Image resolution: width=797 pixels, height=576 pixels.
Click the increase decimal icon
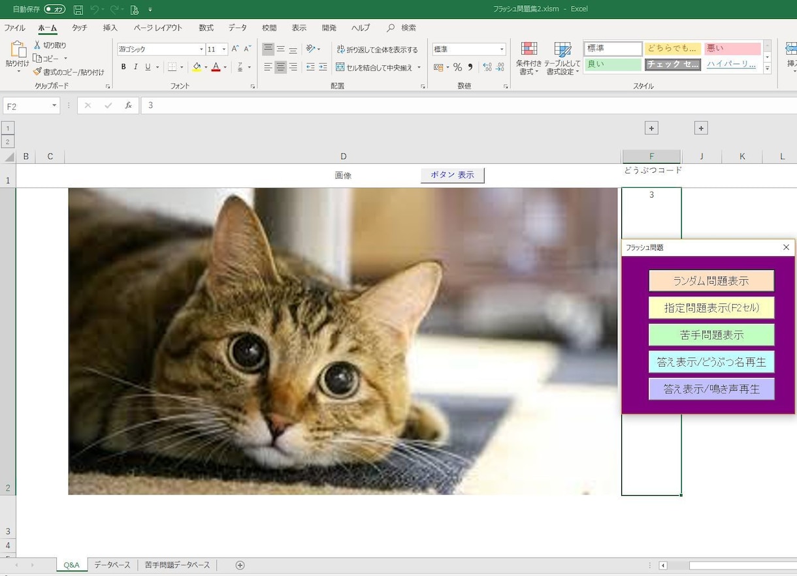point(487,67)
